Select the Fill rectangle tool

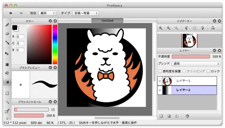click(x=7, y=64)
